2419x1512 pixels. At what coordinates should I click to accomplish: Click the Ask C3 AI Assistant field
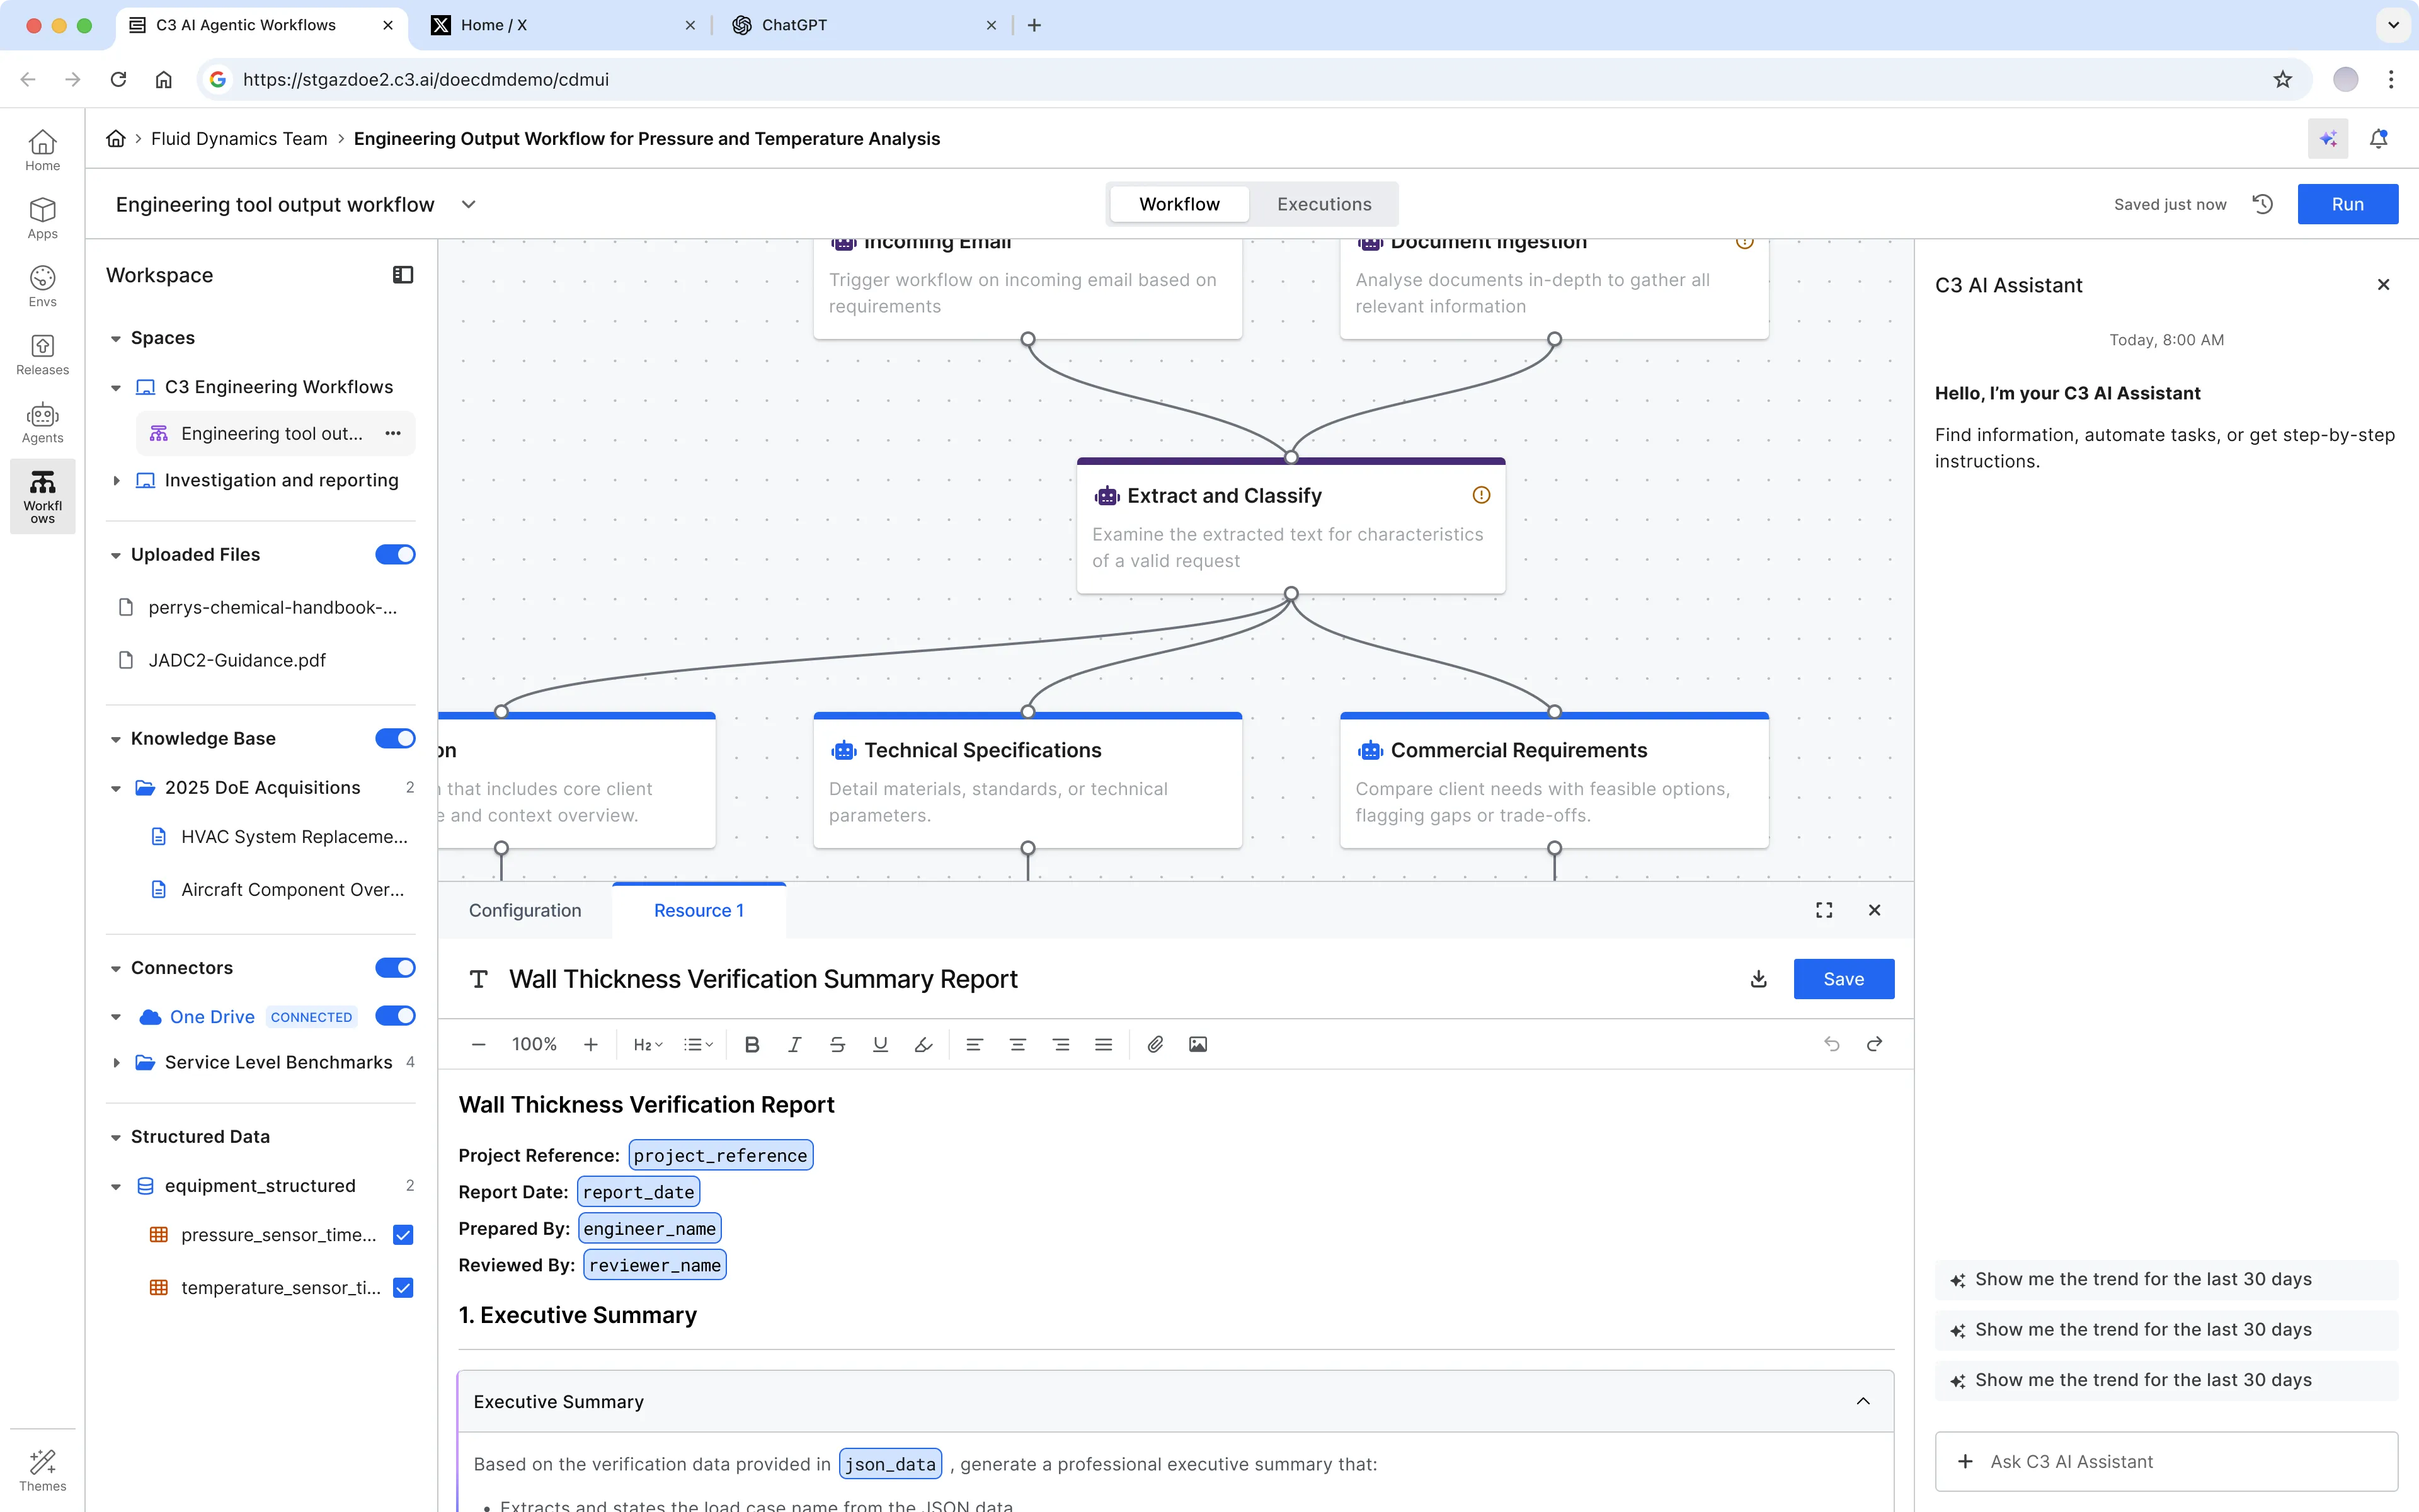[2166, 1461]
